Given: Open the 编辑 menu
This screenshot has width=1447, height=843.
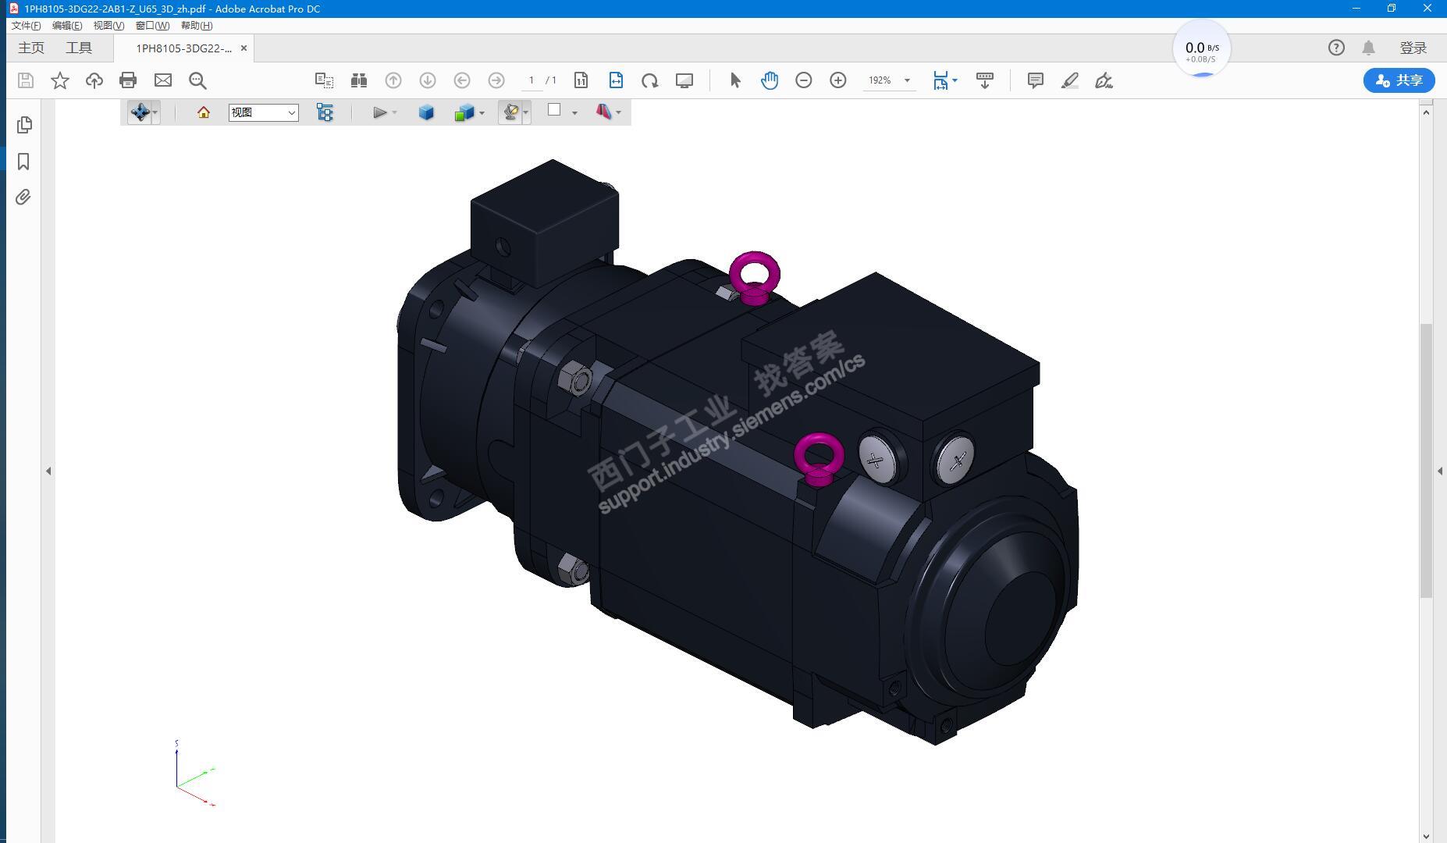Looking at the screenshot, I should click(x=67, y=26).
